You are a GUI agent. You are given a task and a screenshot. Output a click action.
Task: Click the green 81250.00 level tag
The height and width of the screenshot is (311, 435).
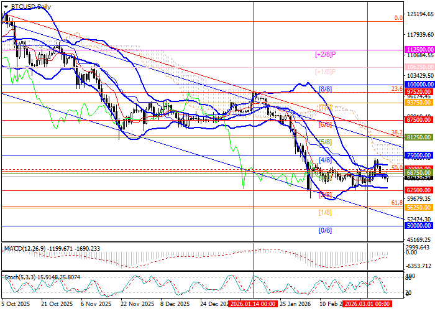[419, 137]
